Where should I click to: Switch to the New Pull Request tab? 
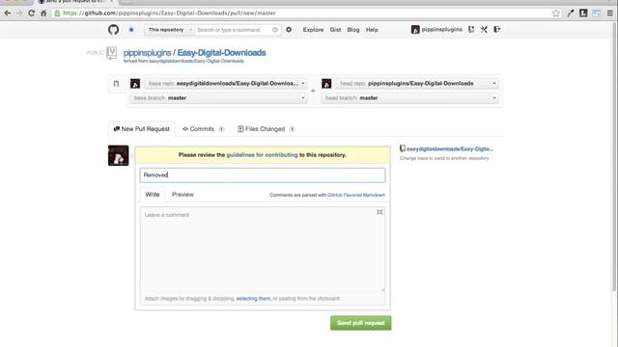(142, 129)
